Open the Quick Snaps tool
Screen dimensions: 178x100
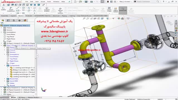109,9
